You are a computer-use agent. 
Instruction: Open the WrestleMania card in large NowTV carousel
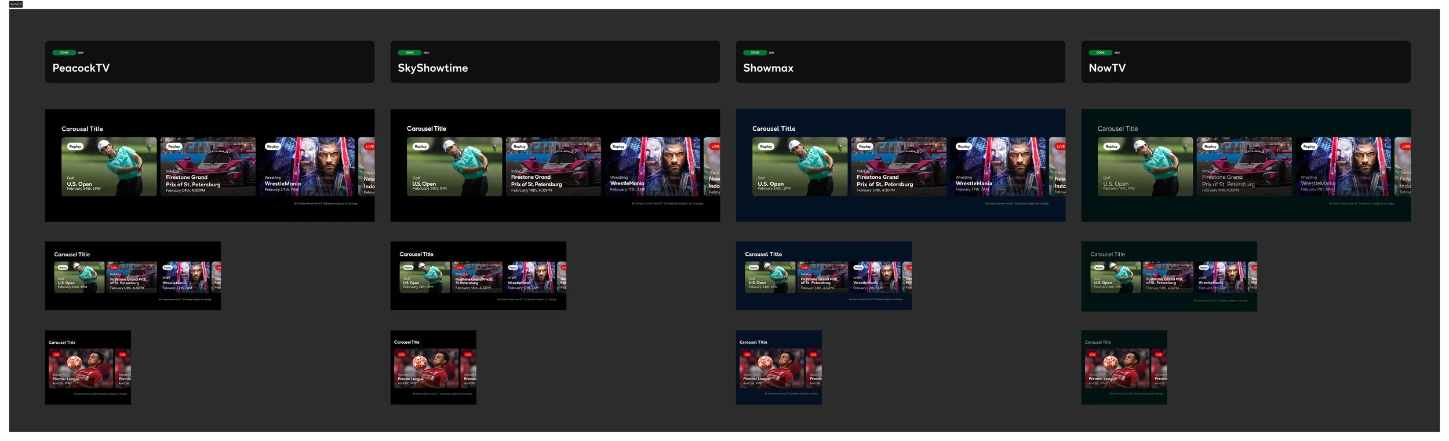(1344, 167)
